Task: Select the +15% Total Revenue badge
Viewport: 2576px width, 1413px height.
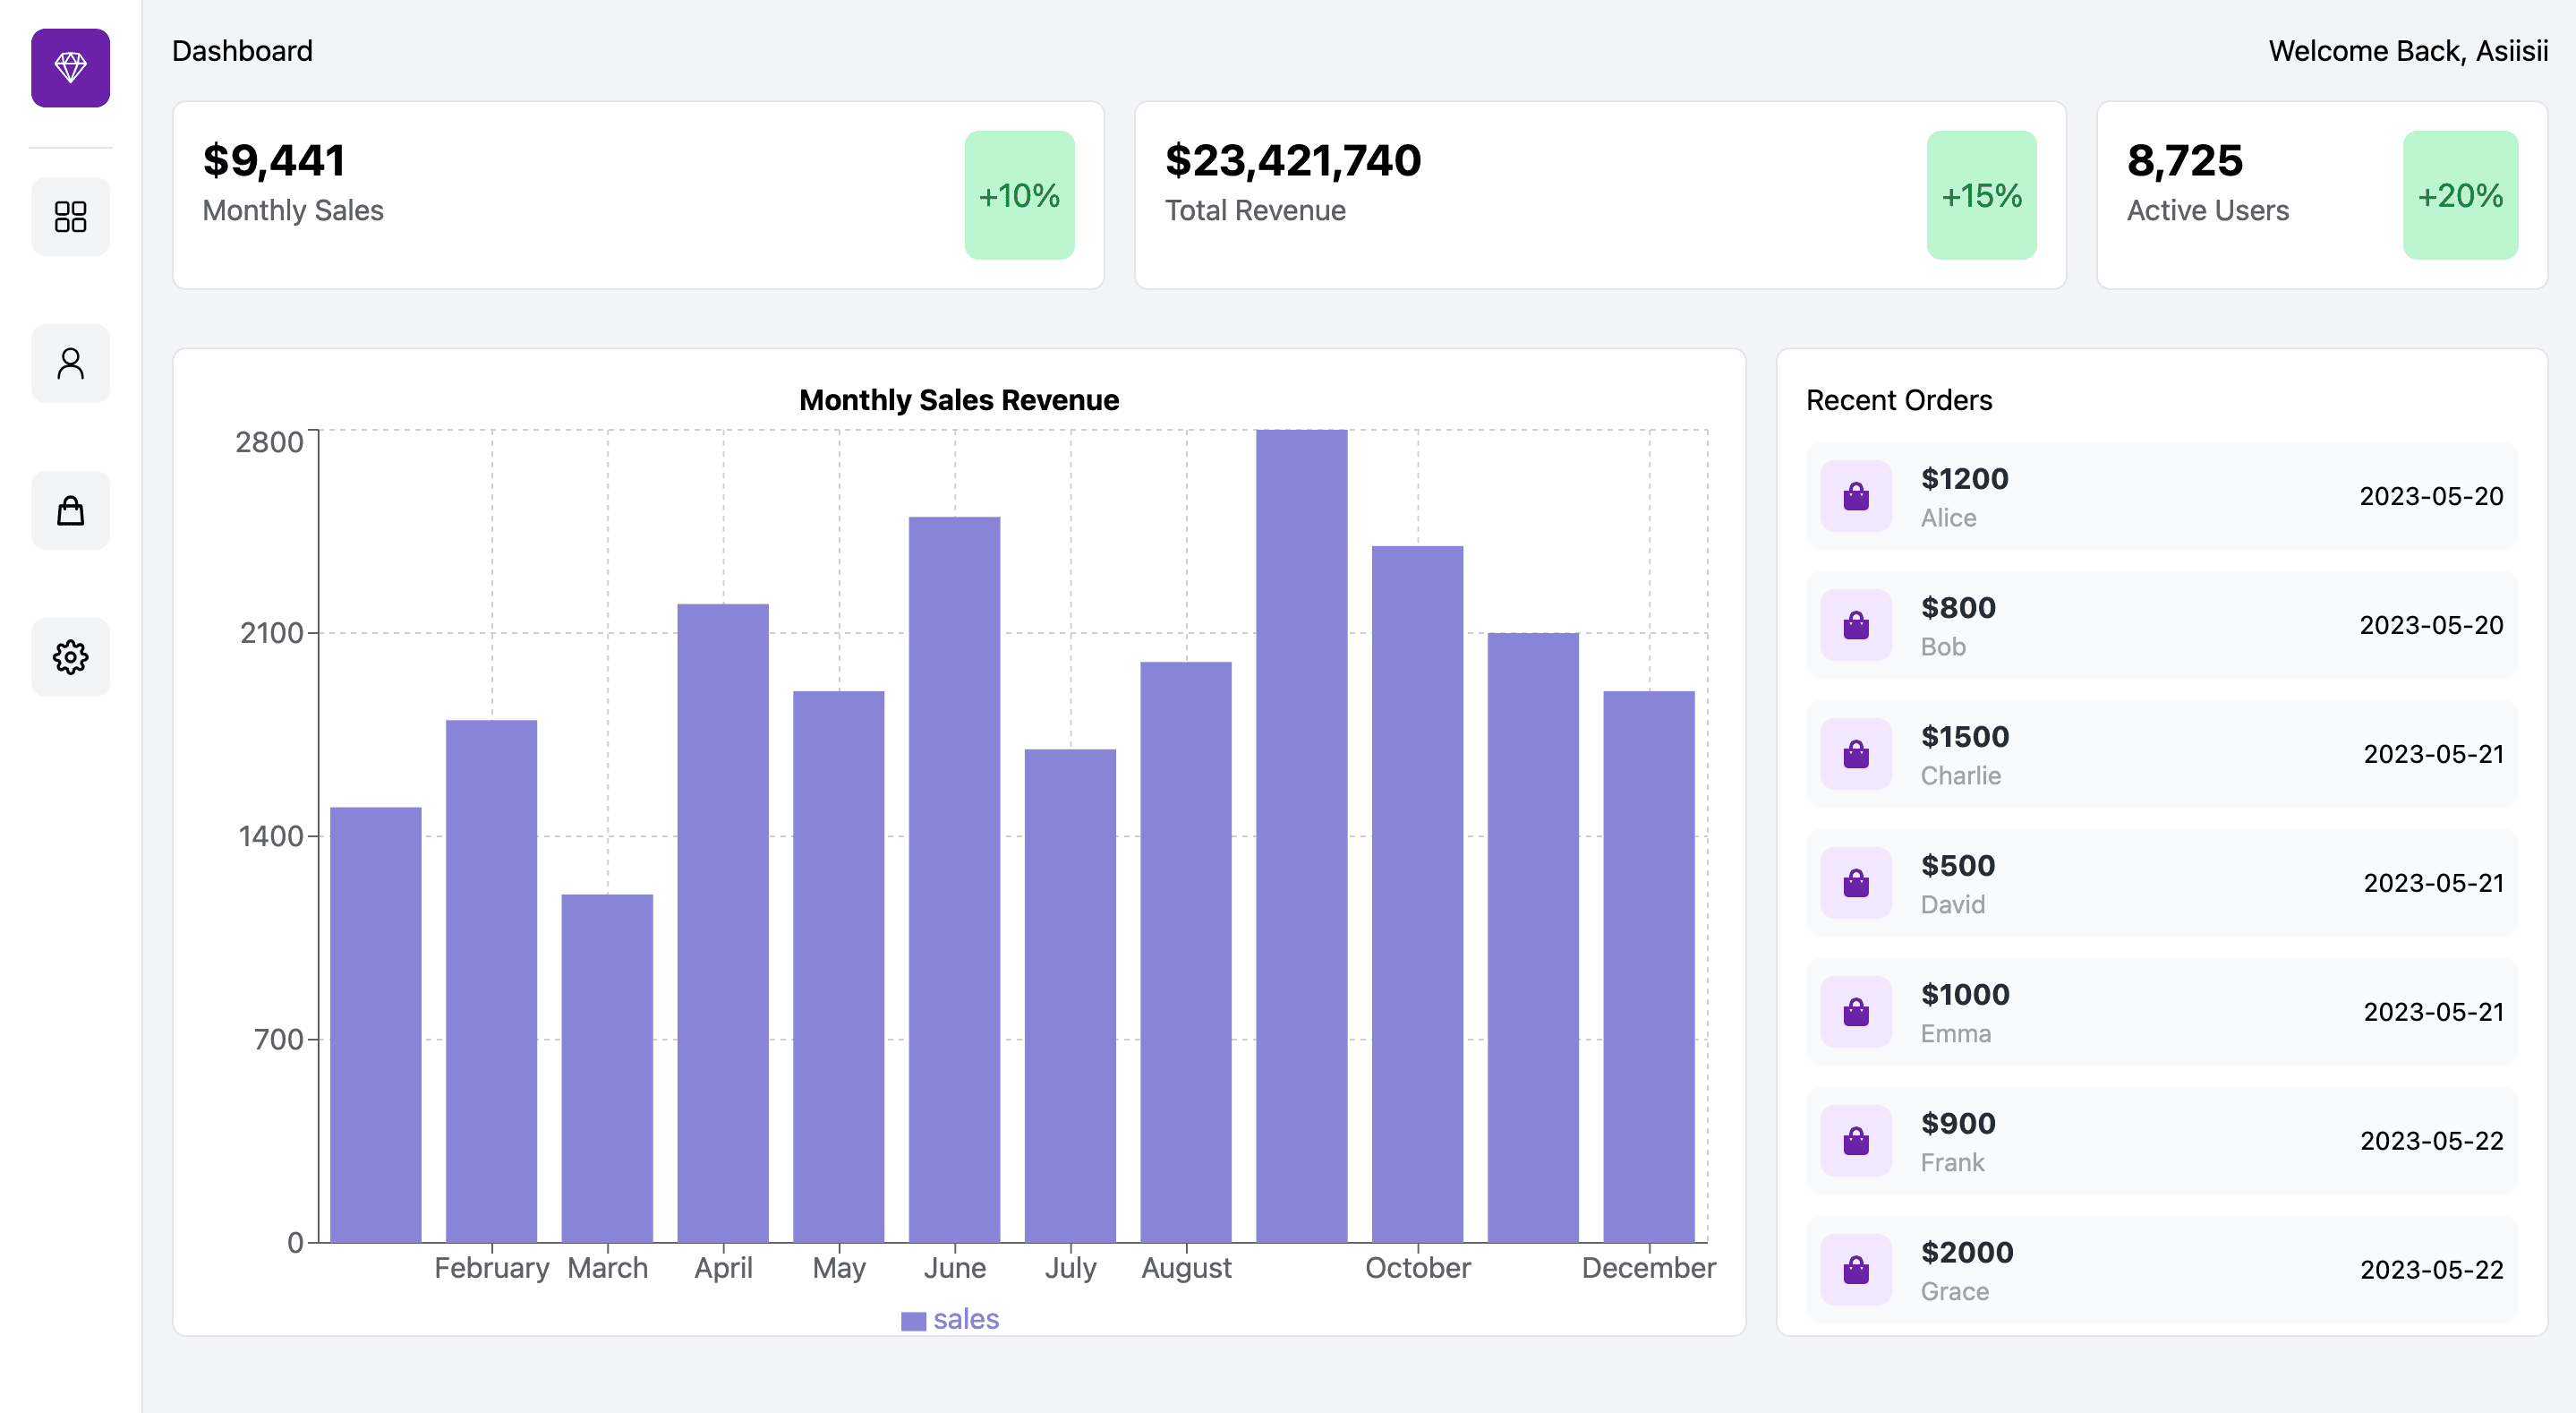Action: (1981, 195)
